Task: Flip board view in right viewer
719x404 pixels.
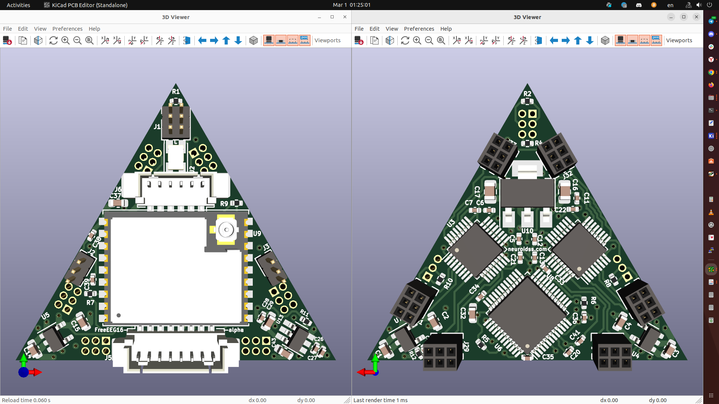Action: point(539,40)
